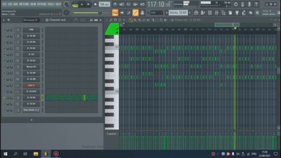This screenshot has height=158, width=281.
Task: Expand the Control event lane selector
Action: 112,134
